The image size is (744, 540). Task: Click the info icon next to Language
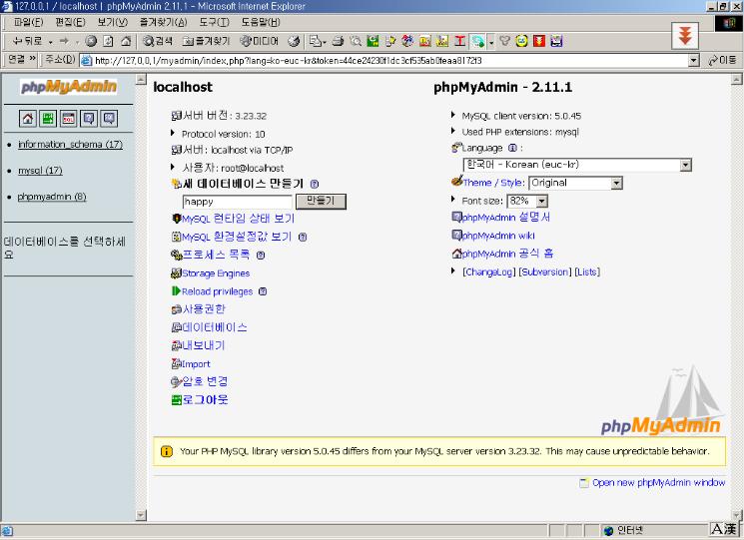[x=512, y=148]
